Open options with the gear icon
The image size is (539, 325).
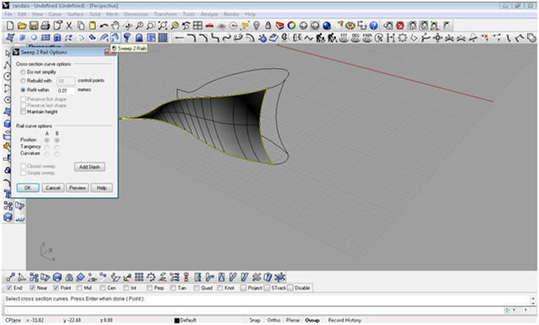coord(350,26)
